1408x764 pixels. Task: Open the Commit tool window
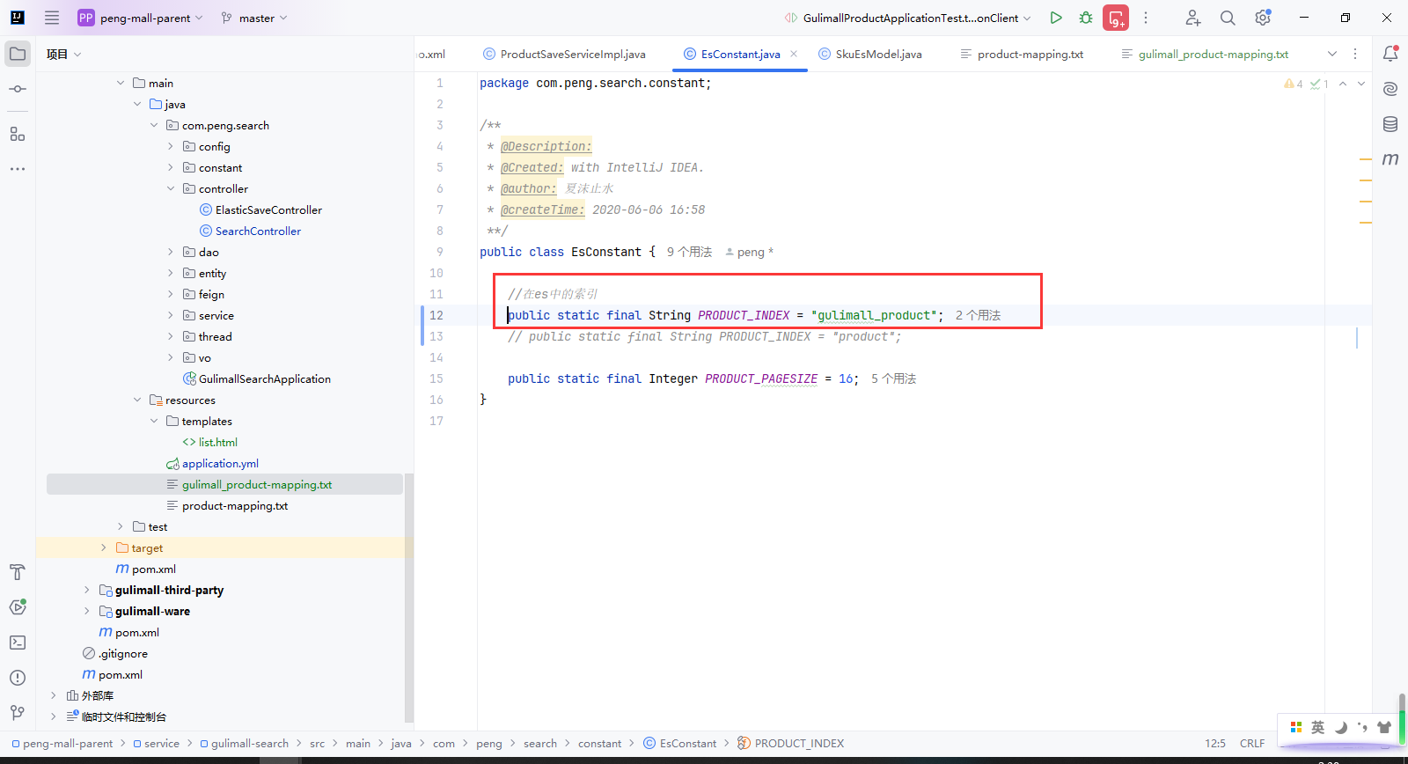pos(18,90)
